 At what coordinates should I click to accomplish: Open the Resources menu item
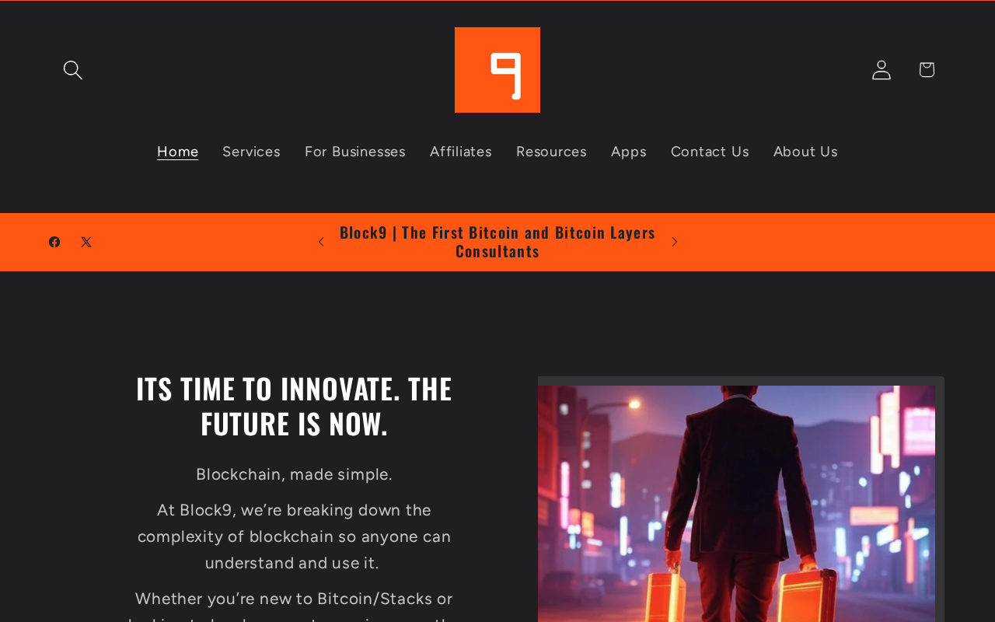click(551, 152)
